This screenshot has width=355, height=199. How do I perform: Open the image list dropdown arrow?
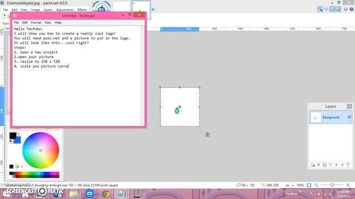(x=153, y=10)
